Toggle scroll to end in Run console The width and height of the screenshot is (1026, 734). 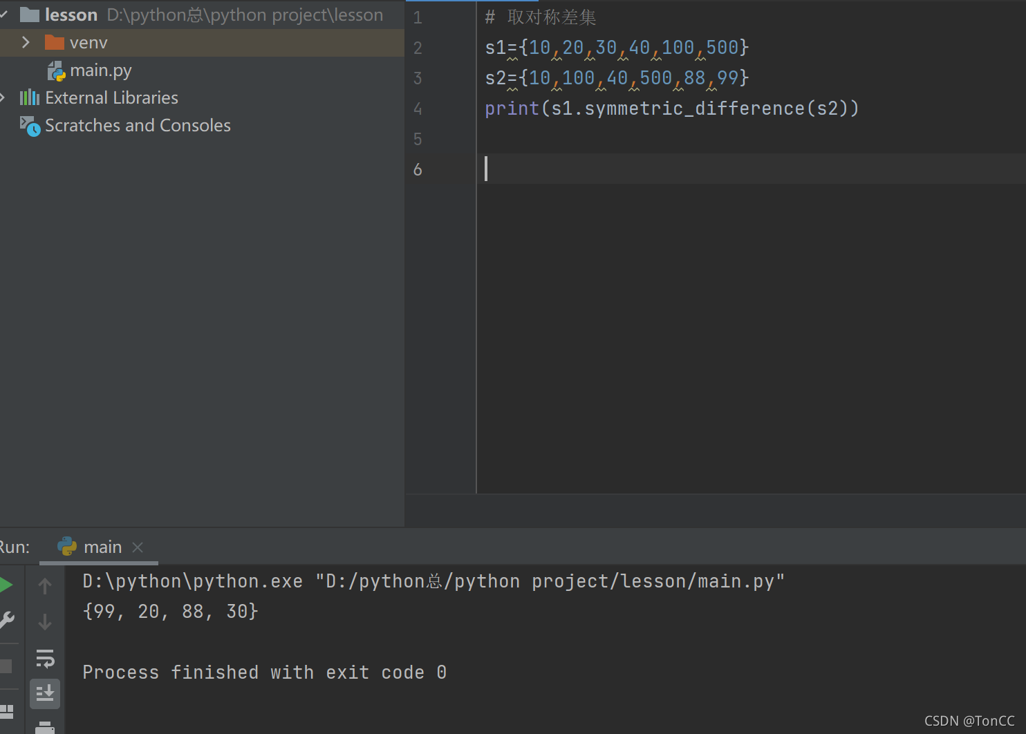click(45, 693)
